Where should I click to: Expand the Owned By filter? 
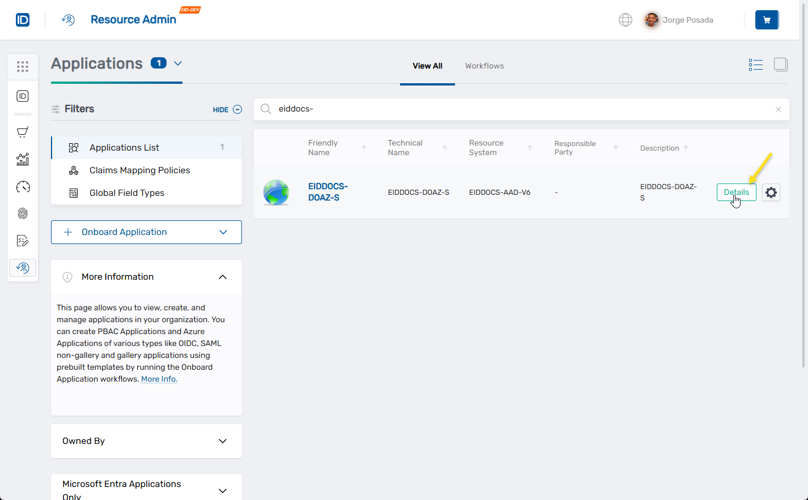click(223, 441)
